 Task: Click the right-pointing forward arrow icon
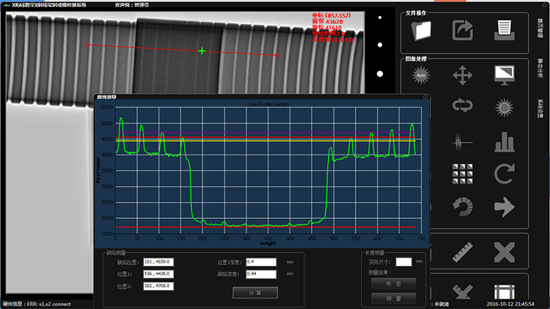click(504, 206)
